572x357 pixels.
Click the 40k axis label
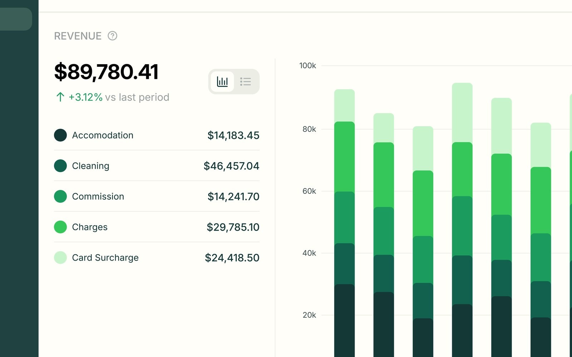tap(309, 253)
